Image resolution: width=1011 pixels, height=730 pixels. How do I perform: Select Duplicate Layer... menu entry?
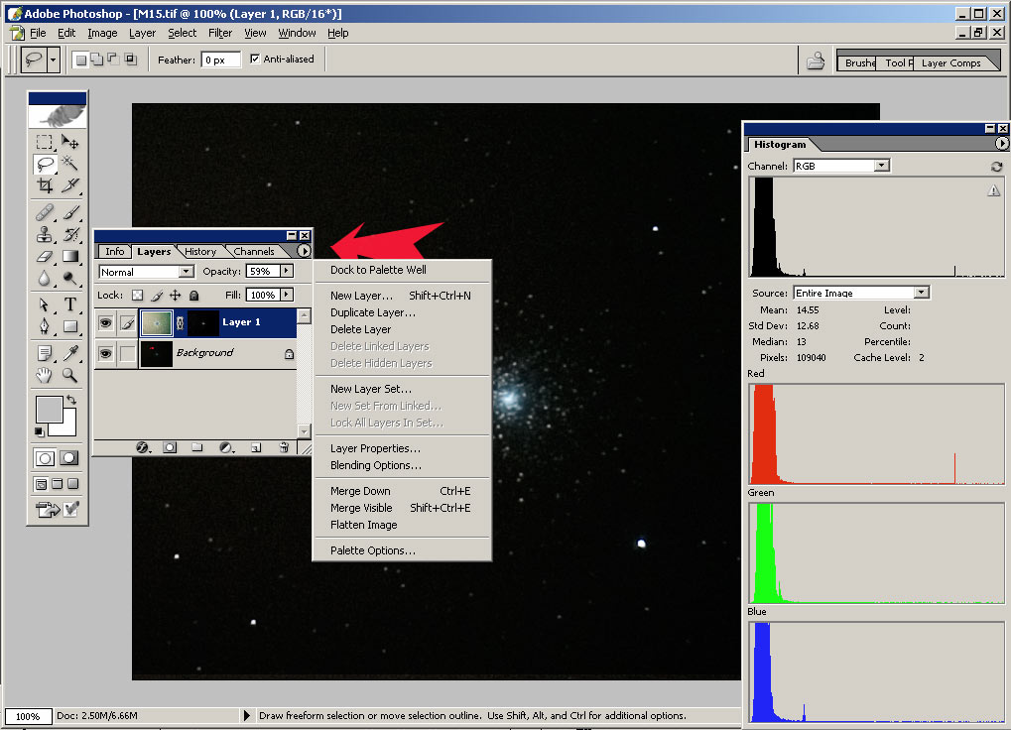[372, 312]
